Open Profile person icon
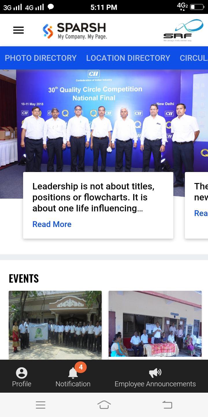 pos(22,373)
